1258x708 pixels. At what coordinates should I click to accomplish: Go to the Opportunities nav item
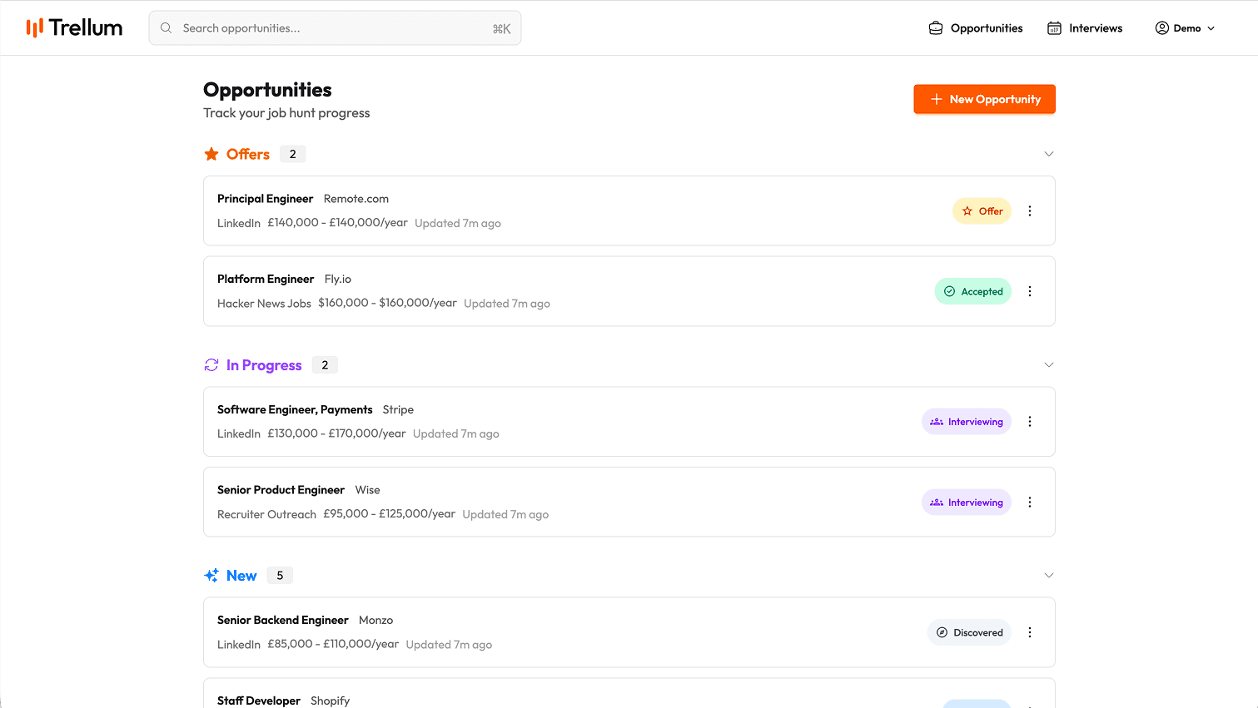pos(976,28)
